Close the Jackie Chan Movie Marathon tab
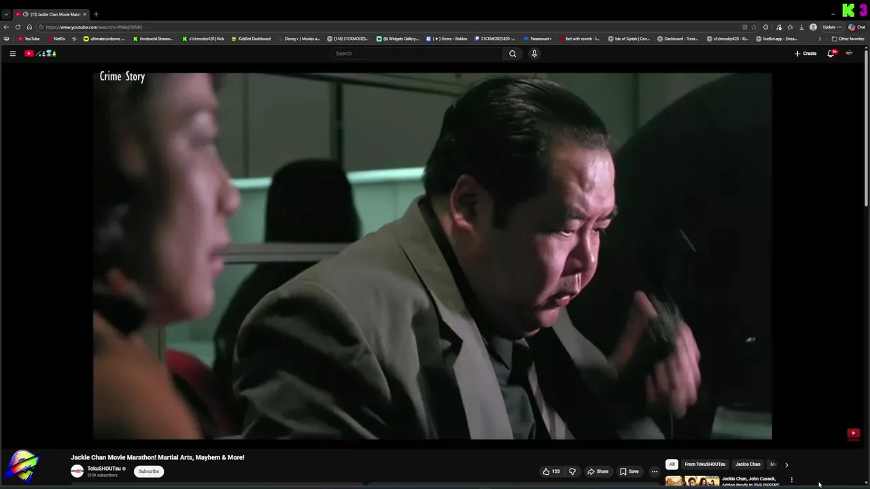 (84, 14)
